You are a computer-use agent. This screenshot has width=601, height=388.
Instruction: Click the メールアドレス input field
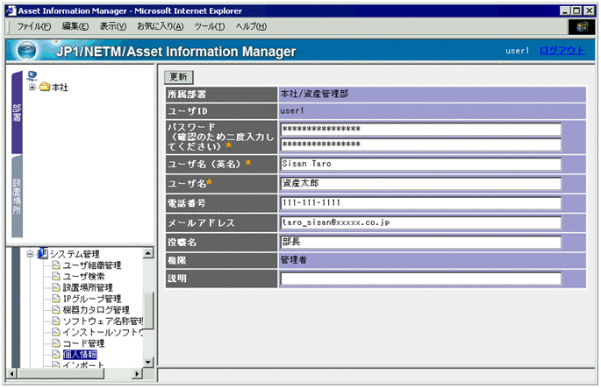click(x=419, y=223)
